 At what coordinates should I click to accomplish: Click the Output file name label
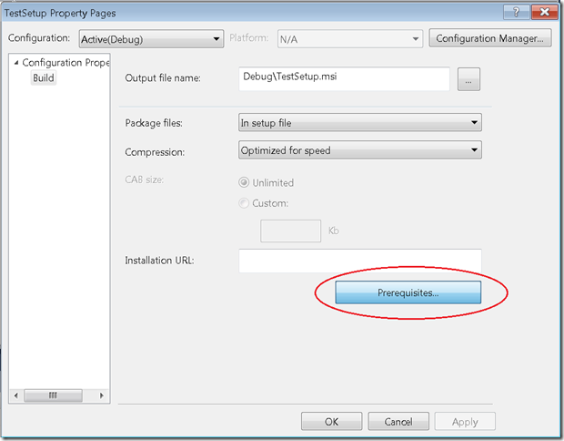click(163, 78)
